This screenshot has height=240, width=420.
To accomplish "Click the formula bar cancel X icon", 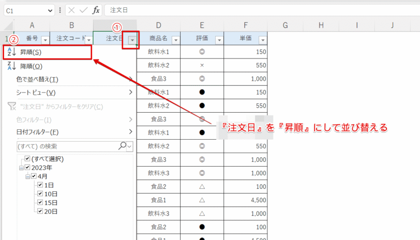I will (71, 10).
